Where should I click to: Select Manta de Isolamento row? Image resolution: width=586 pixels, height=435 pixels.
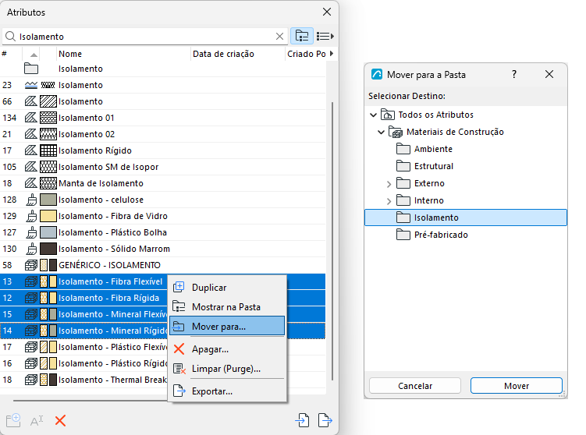(x=162, y=183)
